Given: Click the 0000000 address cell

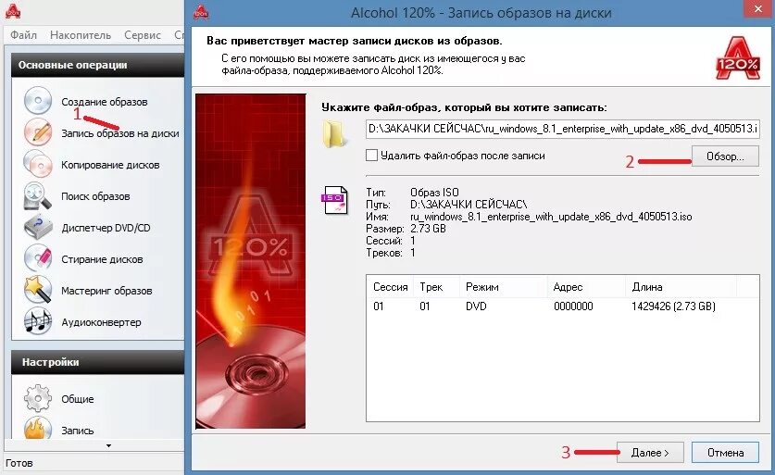Looking at the screenshot, I should 573,306.
